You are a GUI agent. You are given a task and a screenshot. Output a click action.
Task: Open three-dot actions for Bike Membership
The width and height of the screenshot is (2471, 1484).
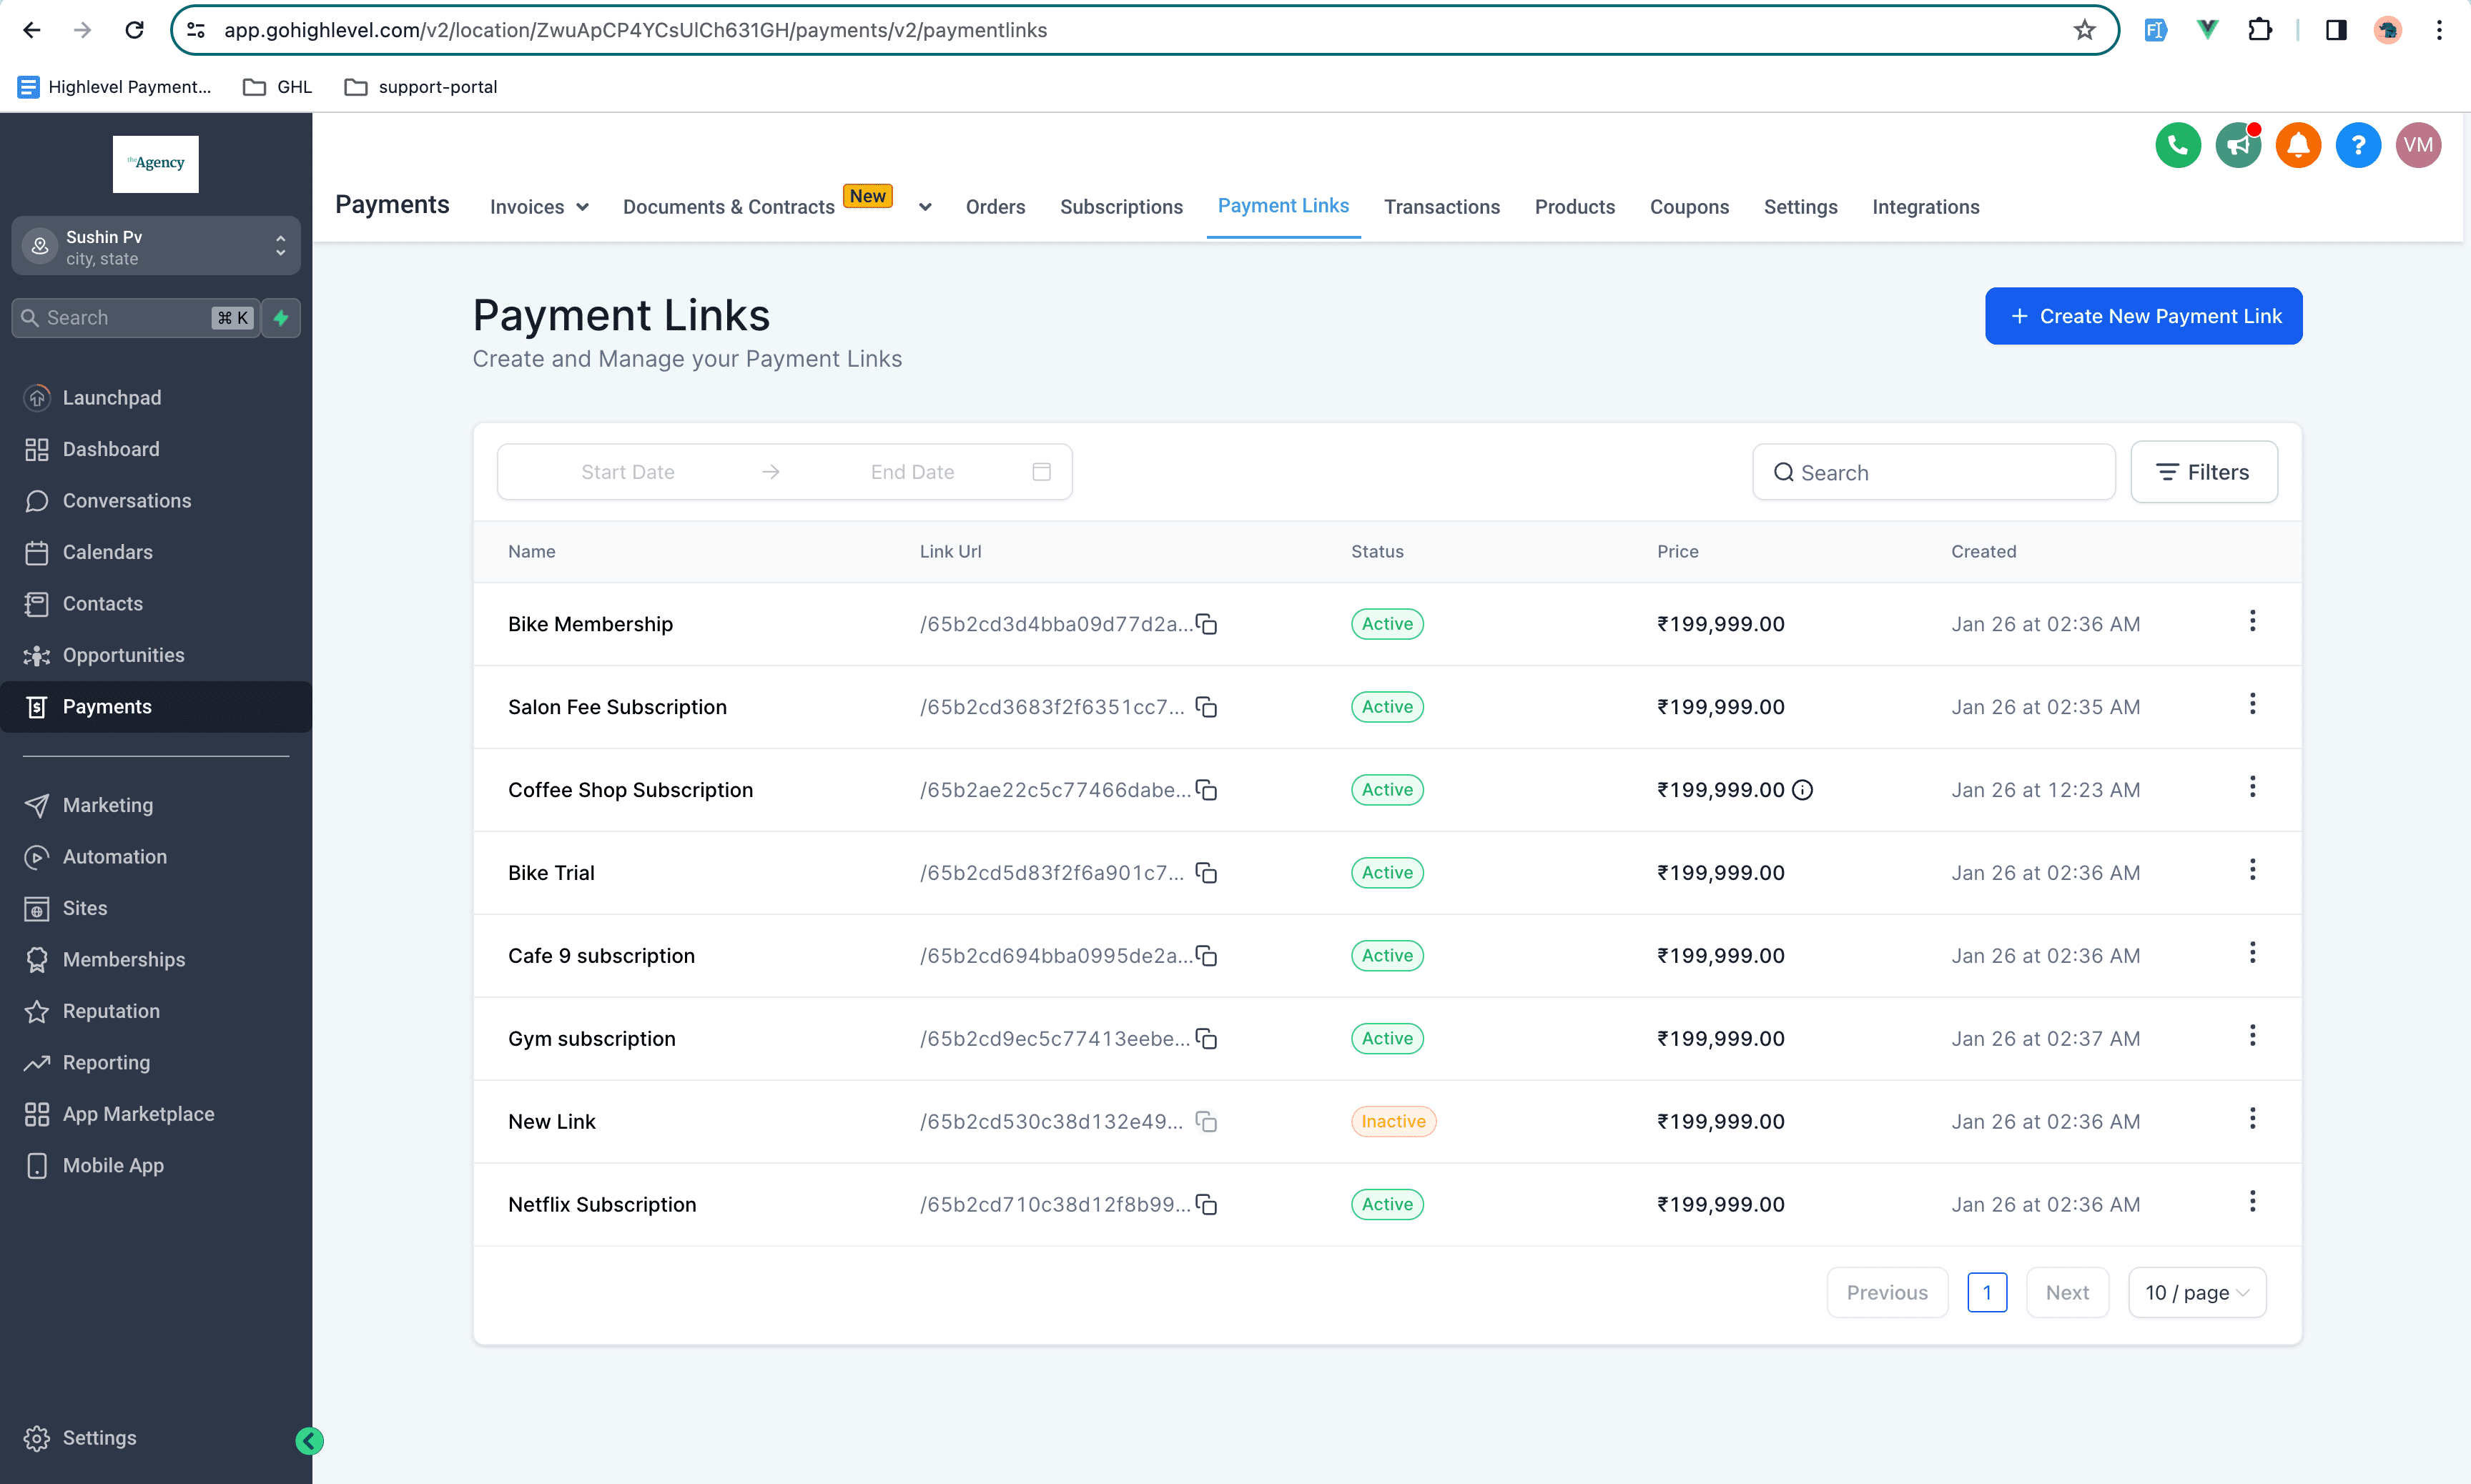coord(2253,621)
